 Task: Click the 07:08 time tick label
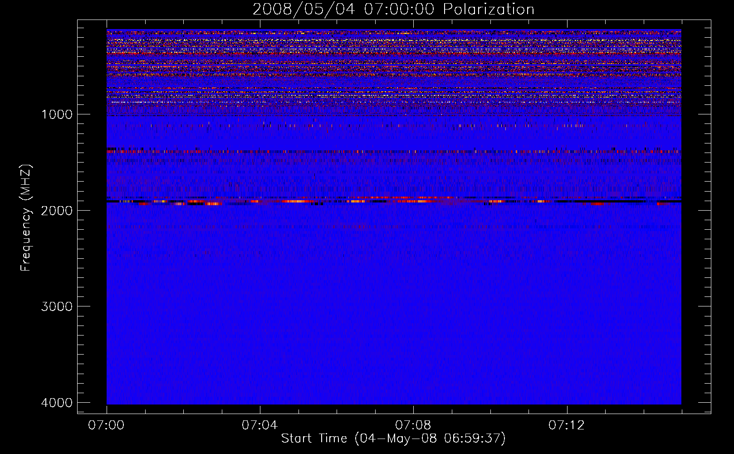coord(413,425)
